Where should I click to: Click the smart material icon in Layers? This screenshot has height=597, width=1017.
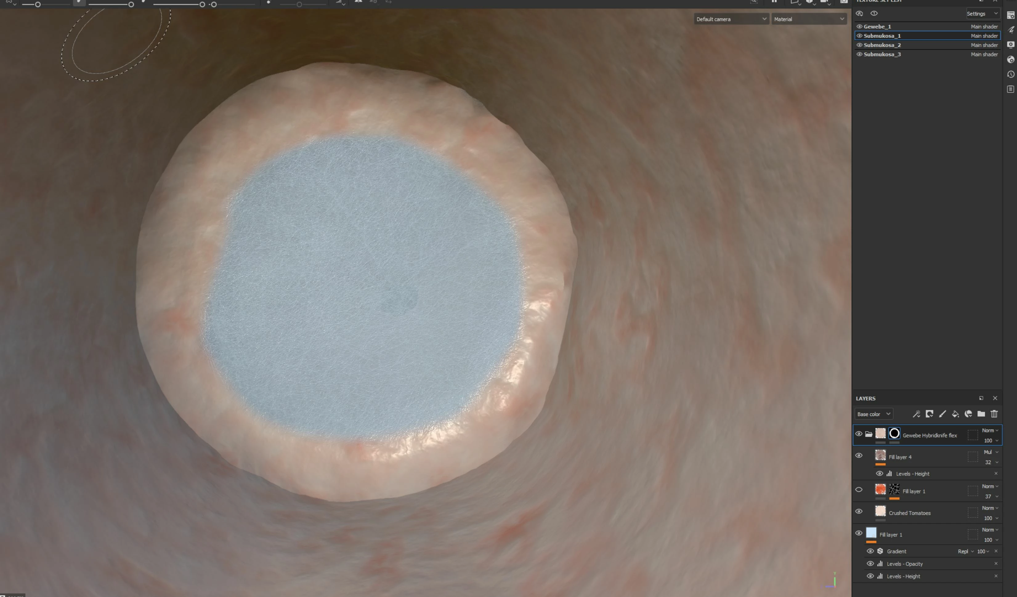tap(968, 414)
